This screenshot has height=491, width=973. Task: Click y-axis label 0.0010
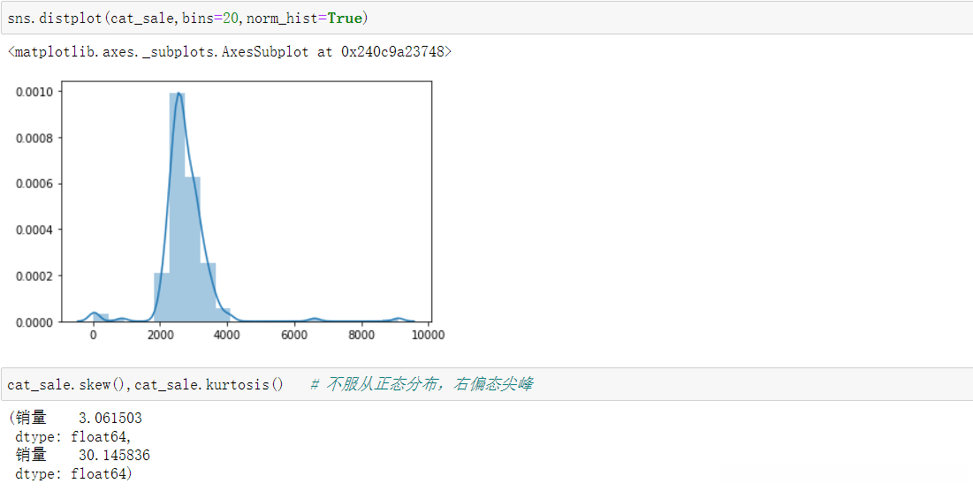[34, 91]
